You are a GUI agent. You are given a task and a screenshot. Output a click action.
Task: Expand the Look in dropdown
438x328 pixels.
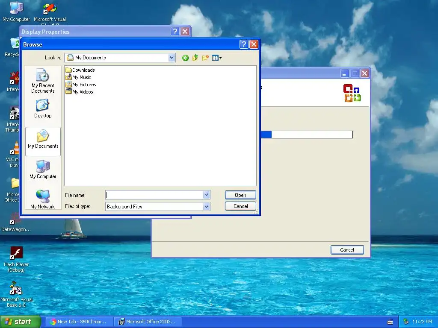(172, 58)
